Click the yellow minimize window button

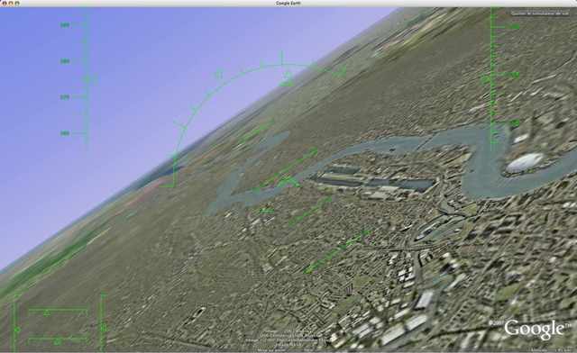pyautogui.click(x=11, y=4)
